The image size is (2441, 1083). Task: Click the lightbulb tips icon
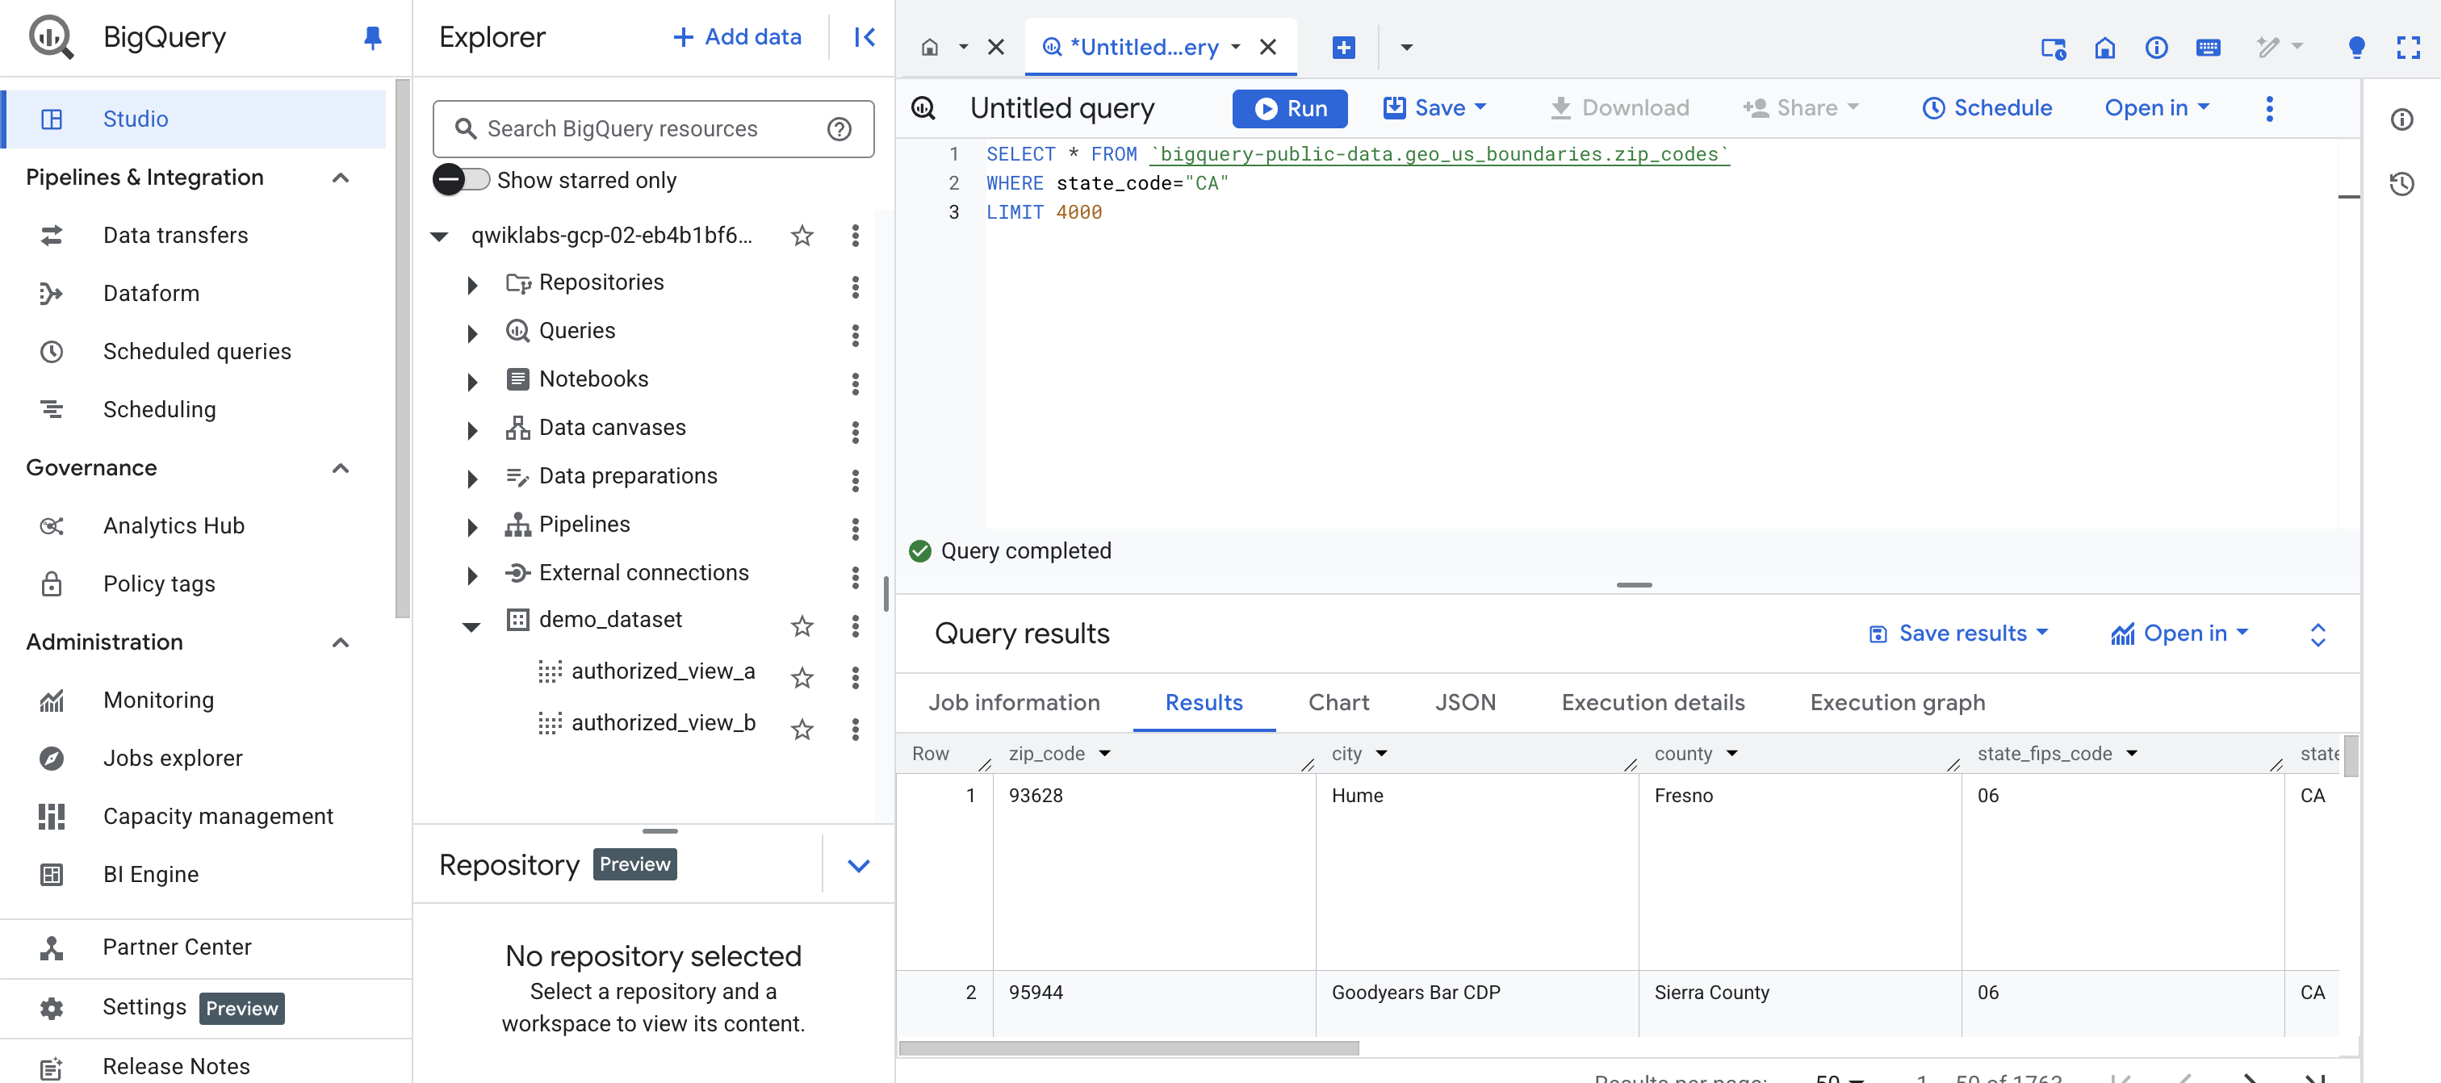(2355, 47)
